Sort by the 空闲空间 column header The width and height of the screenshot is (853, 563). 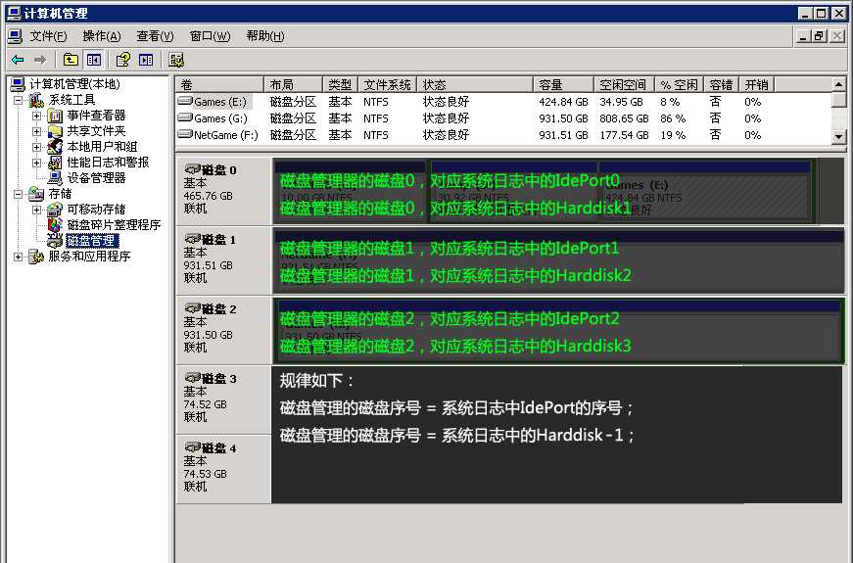(624, 85)
